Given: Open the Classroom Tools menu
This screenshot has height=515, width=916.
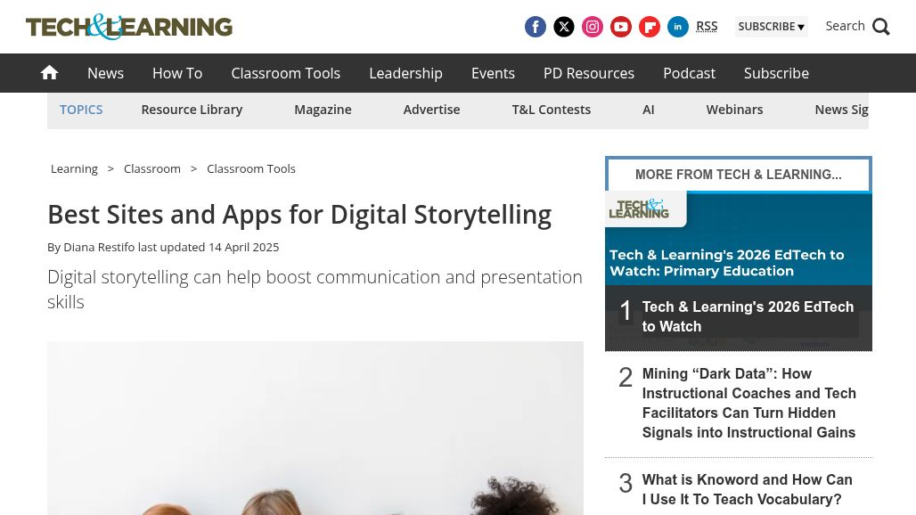Looking at the screenshot, I should 285,73.
